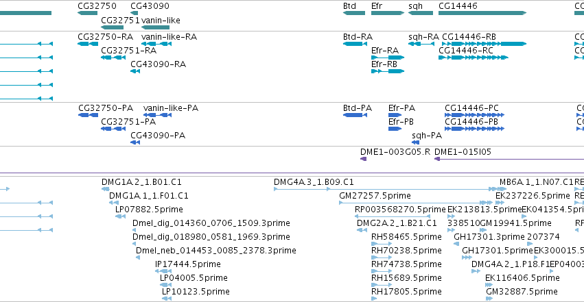The height and width of the screenshot is (302, 584).
Task: Click EST EK237226.5prime
Action: (x=500, y=203)
